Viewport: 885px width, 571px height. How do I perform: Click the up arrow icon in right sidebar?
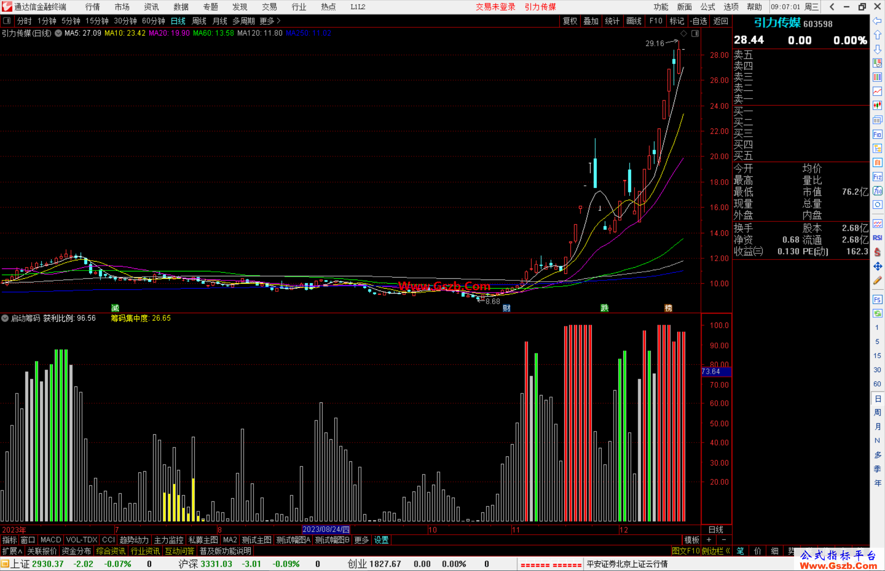(877, 35)
